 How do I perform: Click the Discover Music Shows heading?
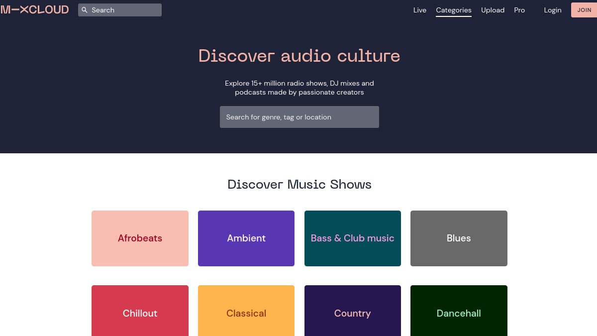299,184
